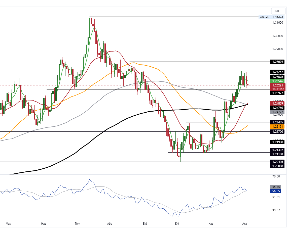The width and height of the screenshot is (289, 236).
Task: Click the Eki month on time axis
Action: click(x=177, y=223)
